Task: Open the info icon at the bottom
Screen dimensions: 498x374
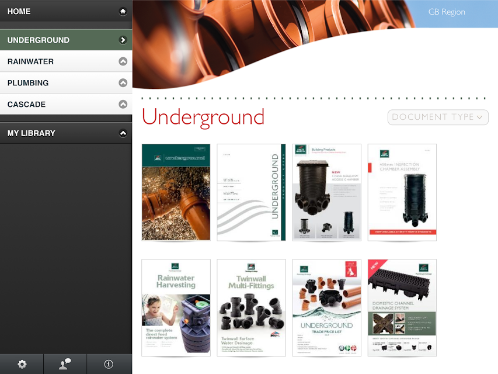Action: [x=109, y=364]
